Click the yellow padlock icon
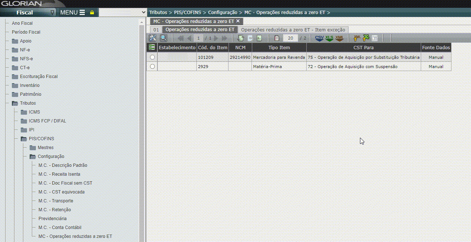471x242 pixels. (x=92, y=13)
